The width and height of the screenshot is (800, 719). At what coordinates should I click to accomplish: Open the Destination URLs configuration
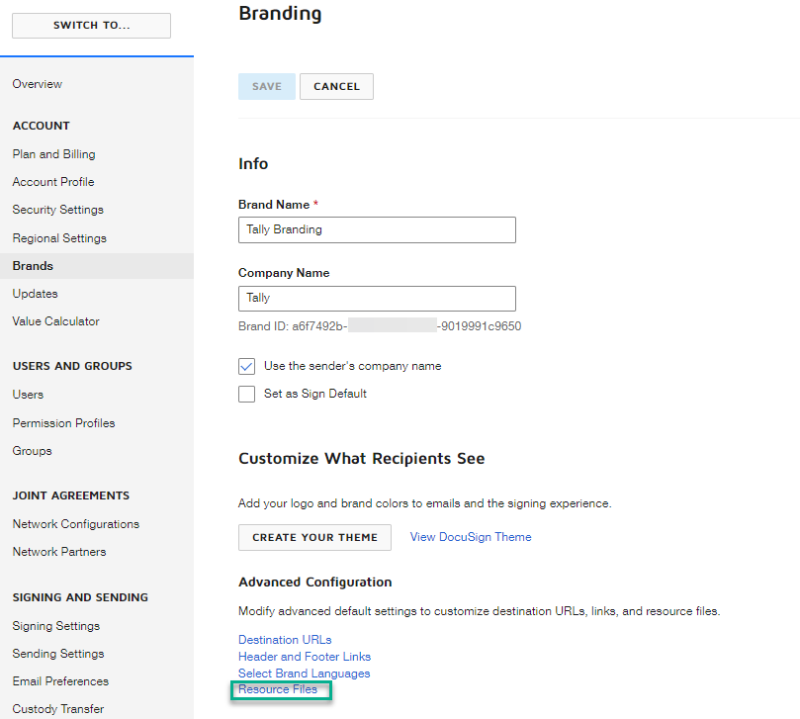coord(284,639)
